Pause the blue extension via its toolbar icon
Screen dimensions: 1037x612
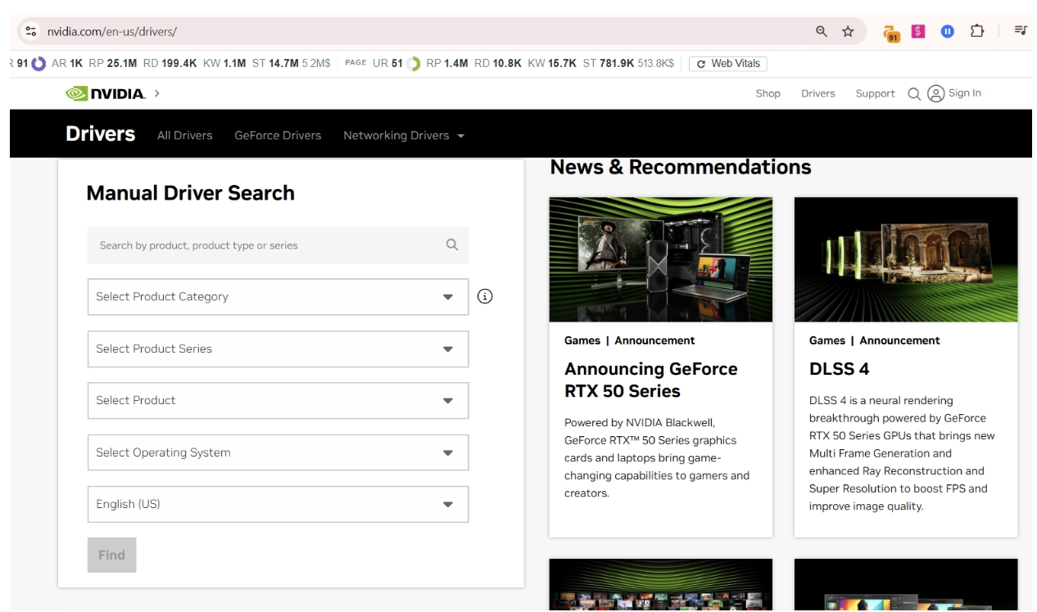pyautogui.click(x=949, y=31)
